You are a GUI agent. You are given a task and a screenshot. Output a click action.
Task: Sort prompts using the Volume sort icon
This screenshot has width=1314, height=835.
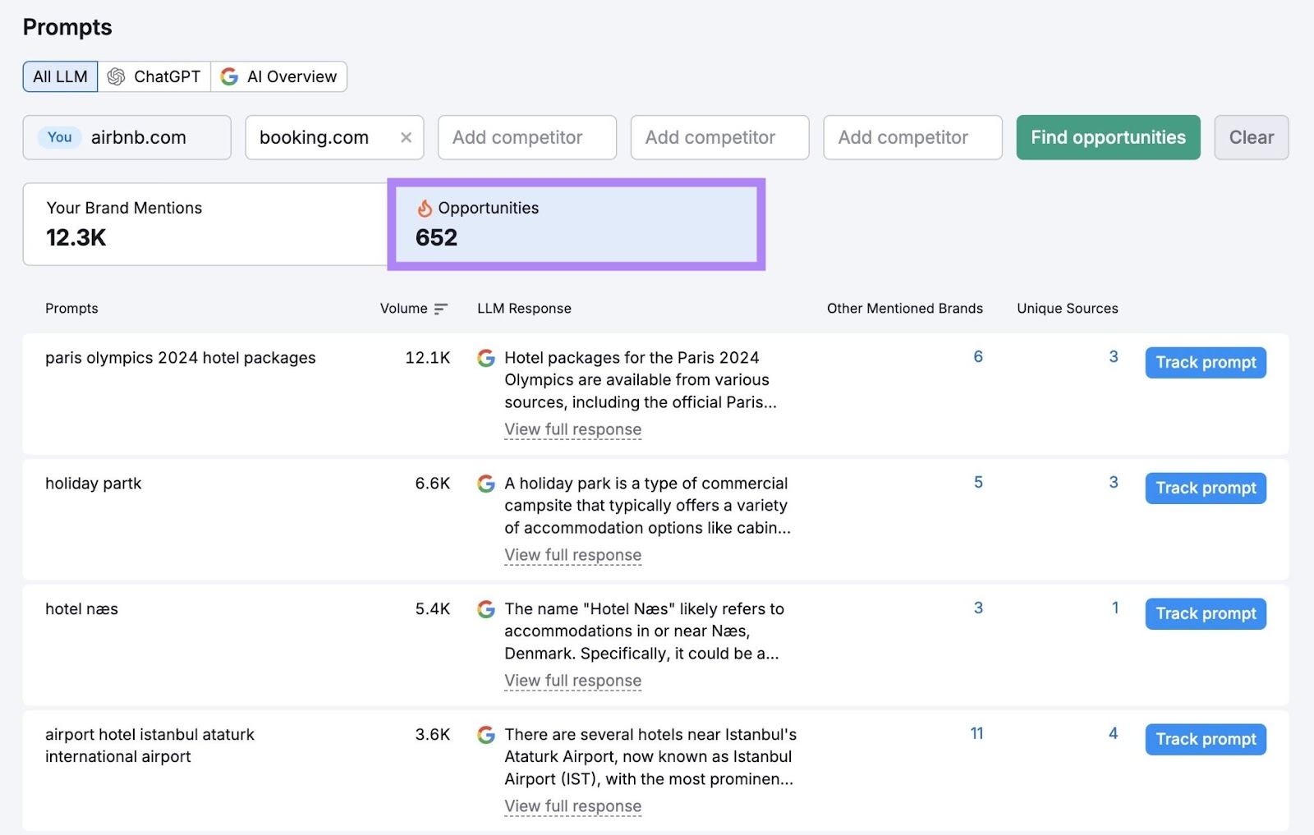pyautogui.click(x=441, y=309)
